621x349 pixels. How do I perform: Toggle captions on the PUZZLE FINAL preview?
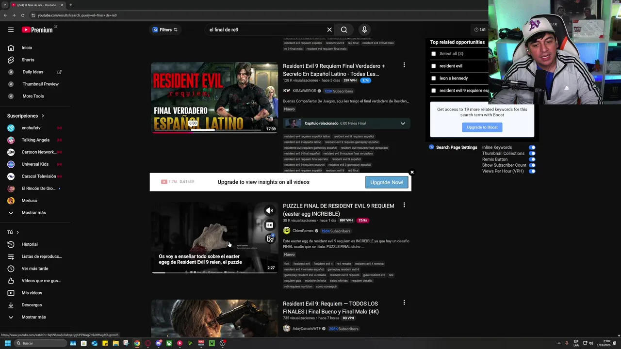[270, 225]
